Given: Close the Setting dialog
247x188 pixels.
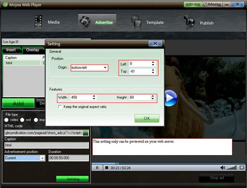Looking at the screenshot, I should [155, 43].
